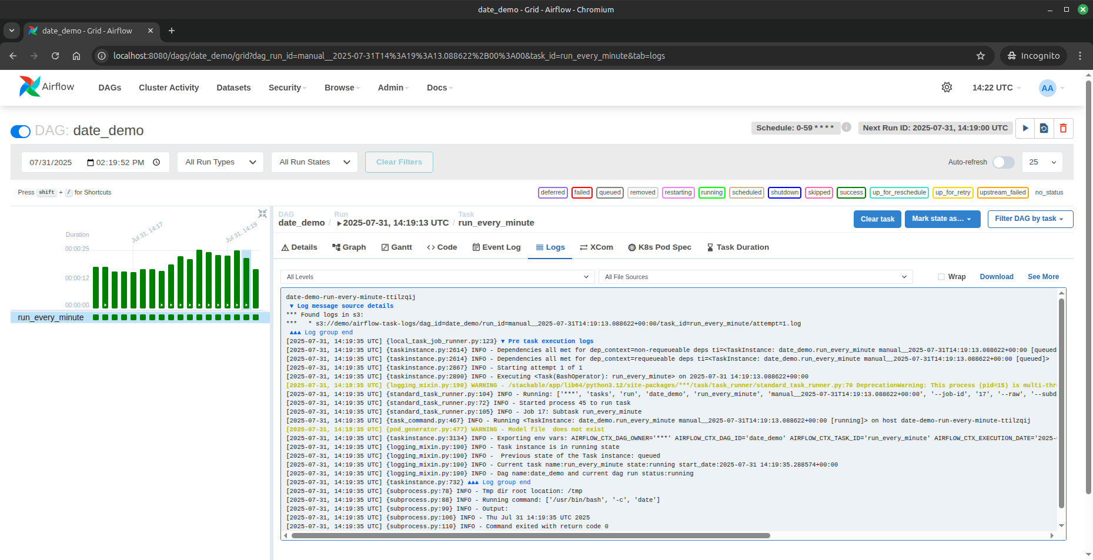Open the All Run Types dropdown
1093x560 pixels.
tap(220, 162)
